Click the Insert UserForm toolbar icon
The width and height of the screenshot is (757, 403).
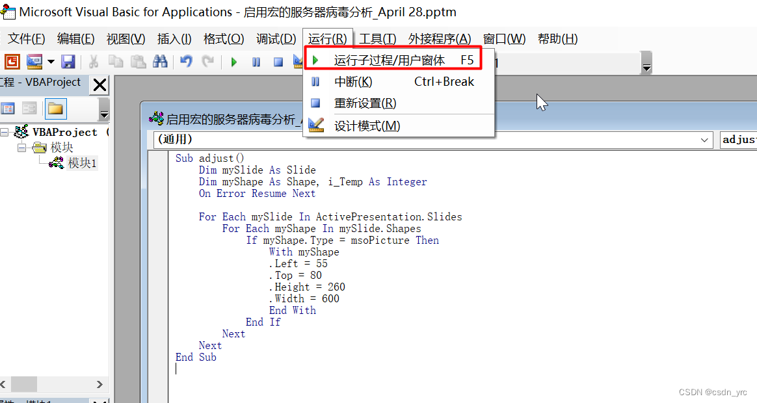tap(34, 61)
